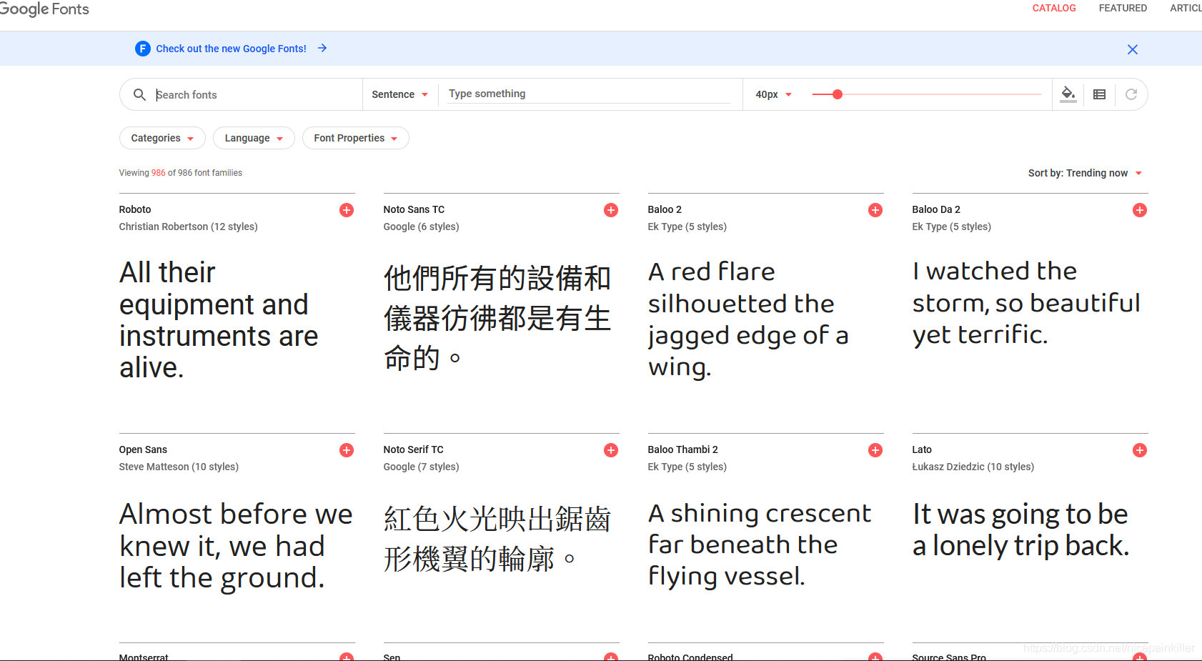Click Check out the new Google Fonts link
The image size is (1202, 661).
tap(231, 49)
